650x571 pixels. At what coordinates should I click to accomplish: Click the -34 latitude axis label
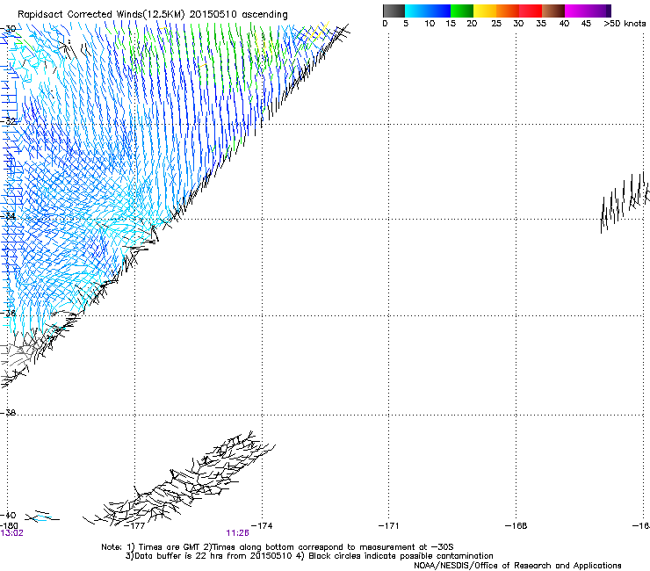[8, 216]
